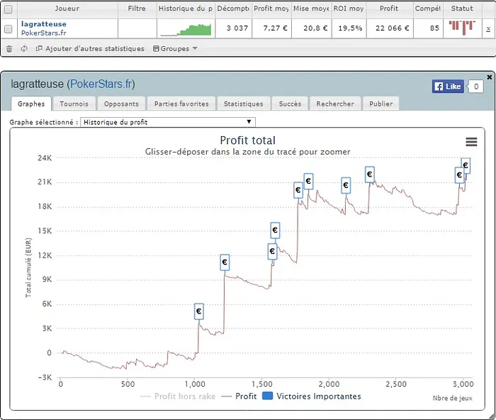Click the Facebook like count 0 bubble
The image size is (496, 420).
(475, 87)
